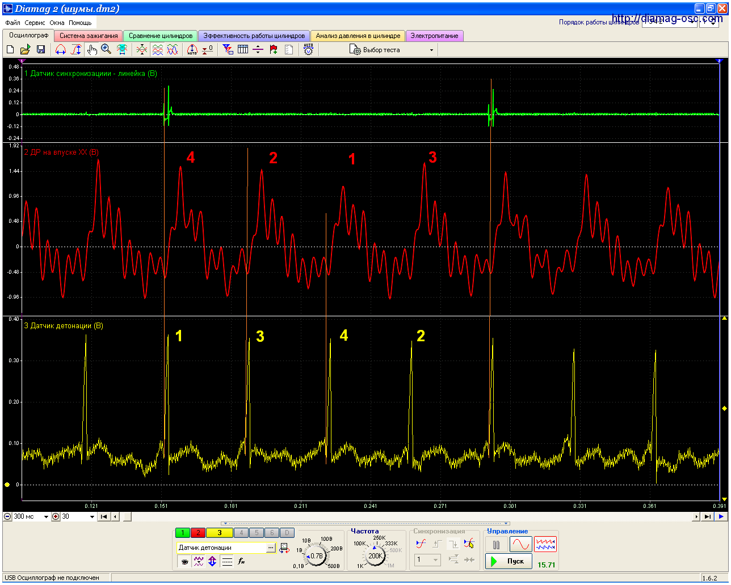
Task: Select yellow channel 3 button
Action: [220, 533]
